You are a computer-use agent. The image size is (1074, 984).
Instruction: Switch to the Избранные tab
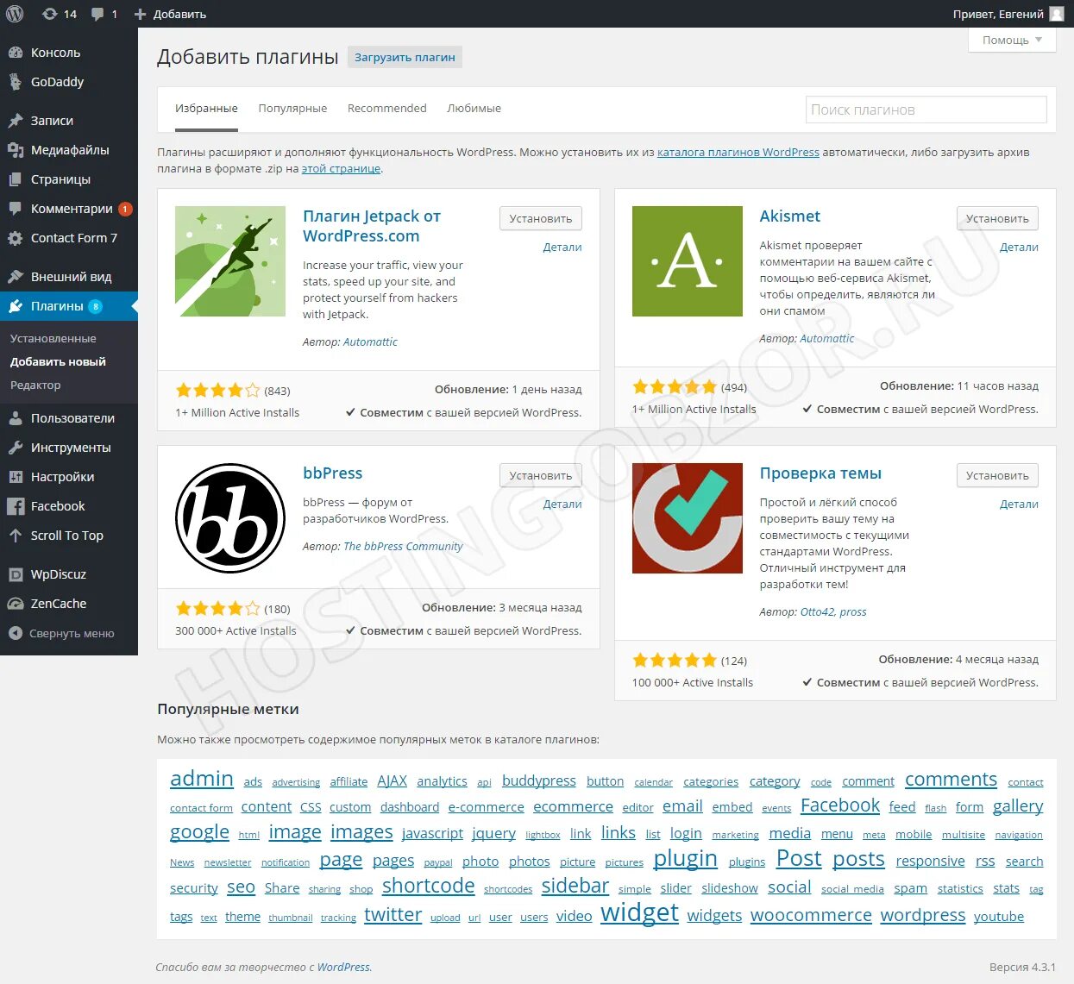(206, 109)
